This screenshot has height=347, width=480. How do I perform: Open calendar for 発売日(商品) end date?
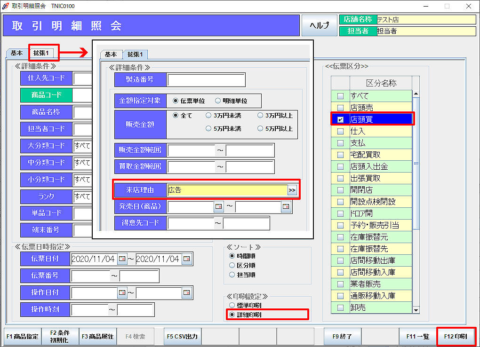coord(286,207)
